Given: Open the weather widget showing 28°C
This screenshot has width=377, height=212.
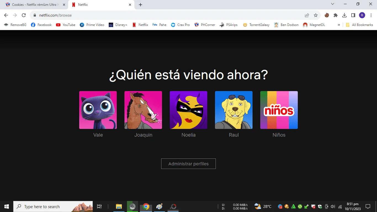Looking at the screenshot, I should 263,206.
